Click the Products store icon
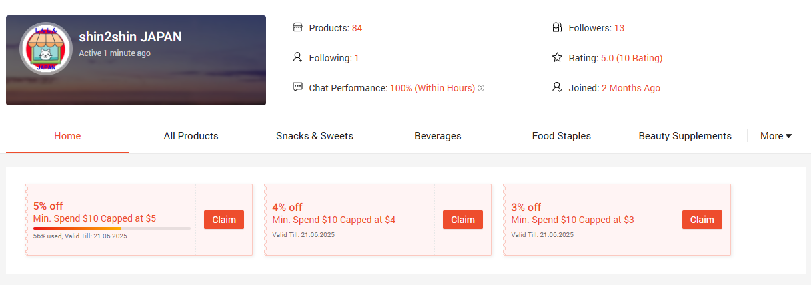Screen dimensions: 811x285 pos(298,27)
